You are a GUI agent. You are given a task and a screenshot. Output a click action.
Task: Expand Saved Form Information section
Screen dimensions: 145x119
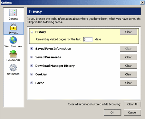32,49
